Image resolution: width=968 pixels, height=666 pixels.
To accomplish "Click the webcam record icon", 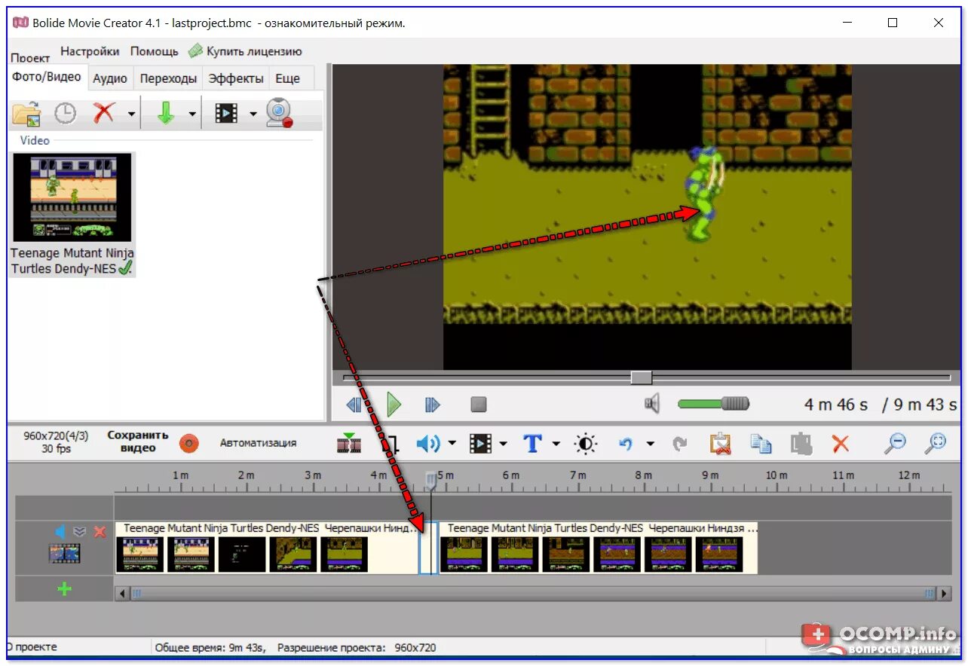I will [x=280, y=113].
